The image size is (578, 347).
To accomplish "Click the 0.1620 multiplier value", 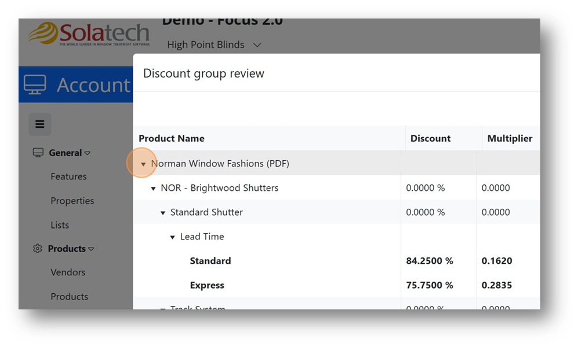I will (x=496, y=261).
